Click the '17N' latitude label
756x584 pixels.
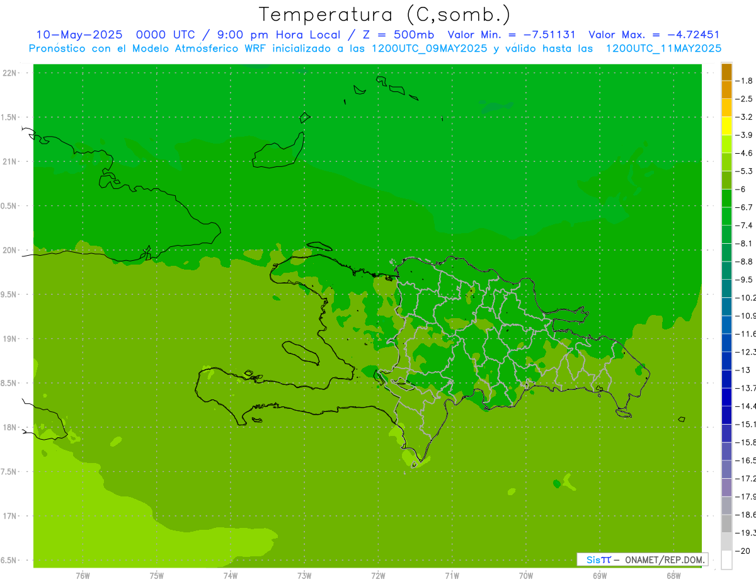pos(10,516)
